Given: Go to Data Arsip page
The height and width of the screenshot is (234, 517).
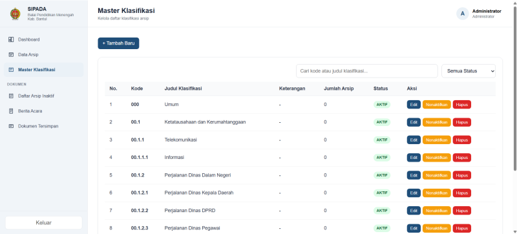Looking at the screenshot, I should click(x=44, y=55).
